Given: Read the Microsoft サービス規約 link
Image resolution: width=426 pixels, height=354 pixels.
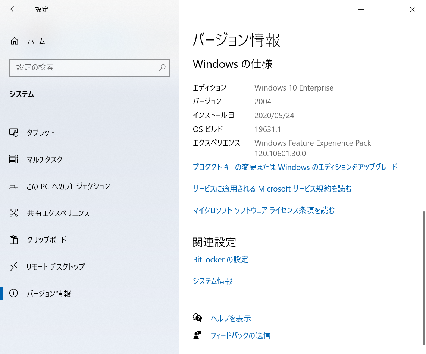Looking at the screenshot, I should pos(272,189).
